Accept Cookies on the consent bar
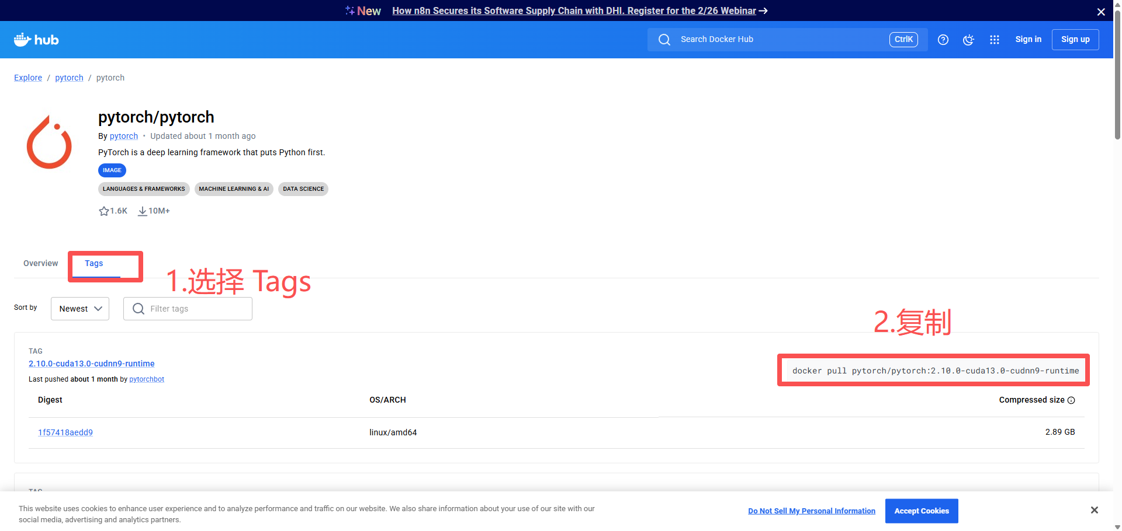 coord(922,511)
